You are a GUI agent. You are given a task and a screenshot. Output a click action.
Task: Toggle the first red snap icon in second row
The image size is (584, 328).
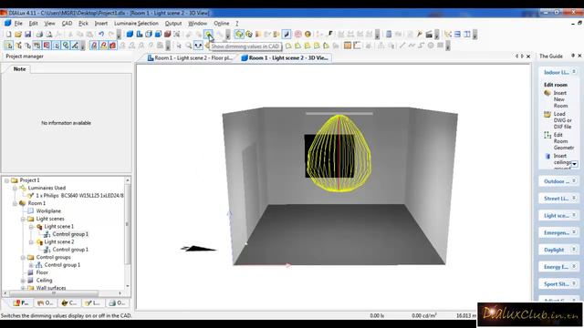(94, 46)
